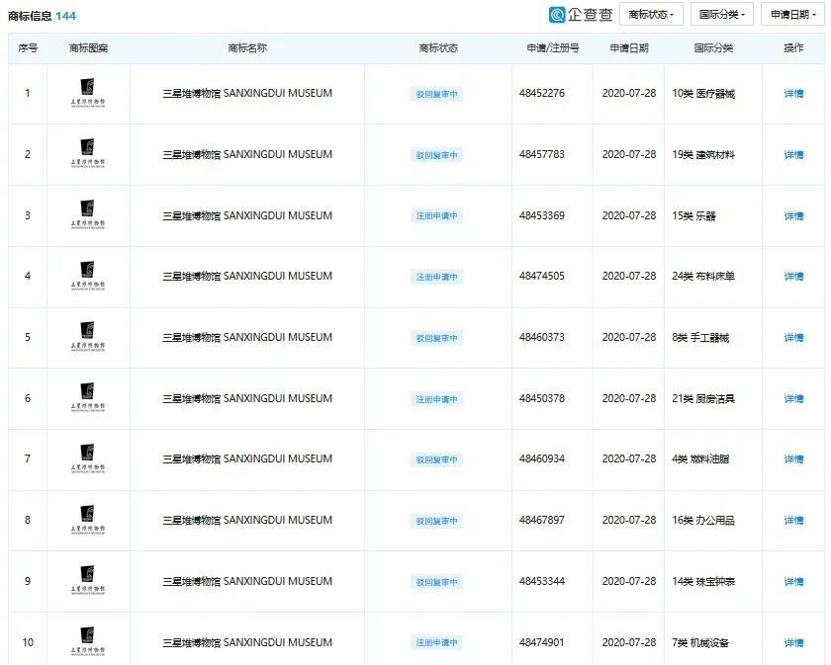This screenshot has width=831, height=665.
Task: Click registration number 48474901
Action: pos(542,642)
